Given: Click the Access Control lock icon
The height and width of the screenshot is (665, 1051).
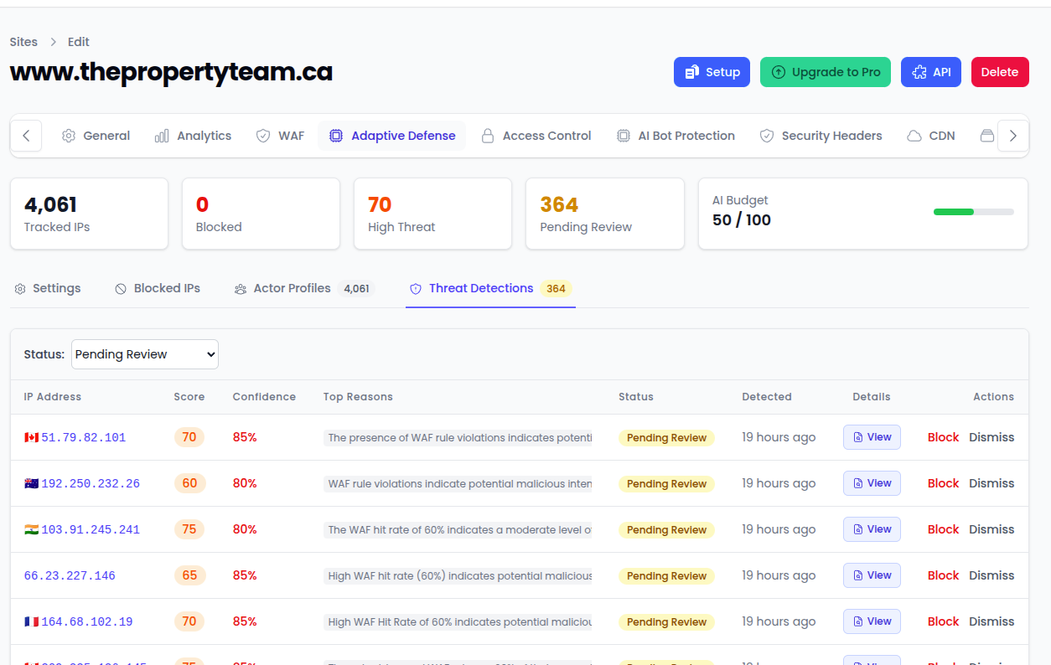Looking at the screenshot, I should point(487,136).
